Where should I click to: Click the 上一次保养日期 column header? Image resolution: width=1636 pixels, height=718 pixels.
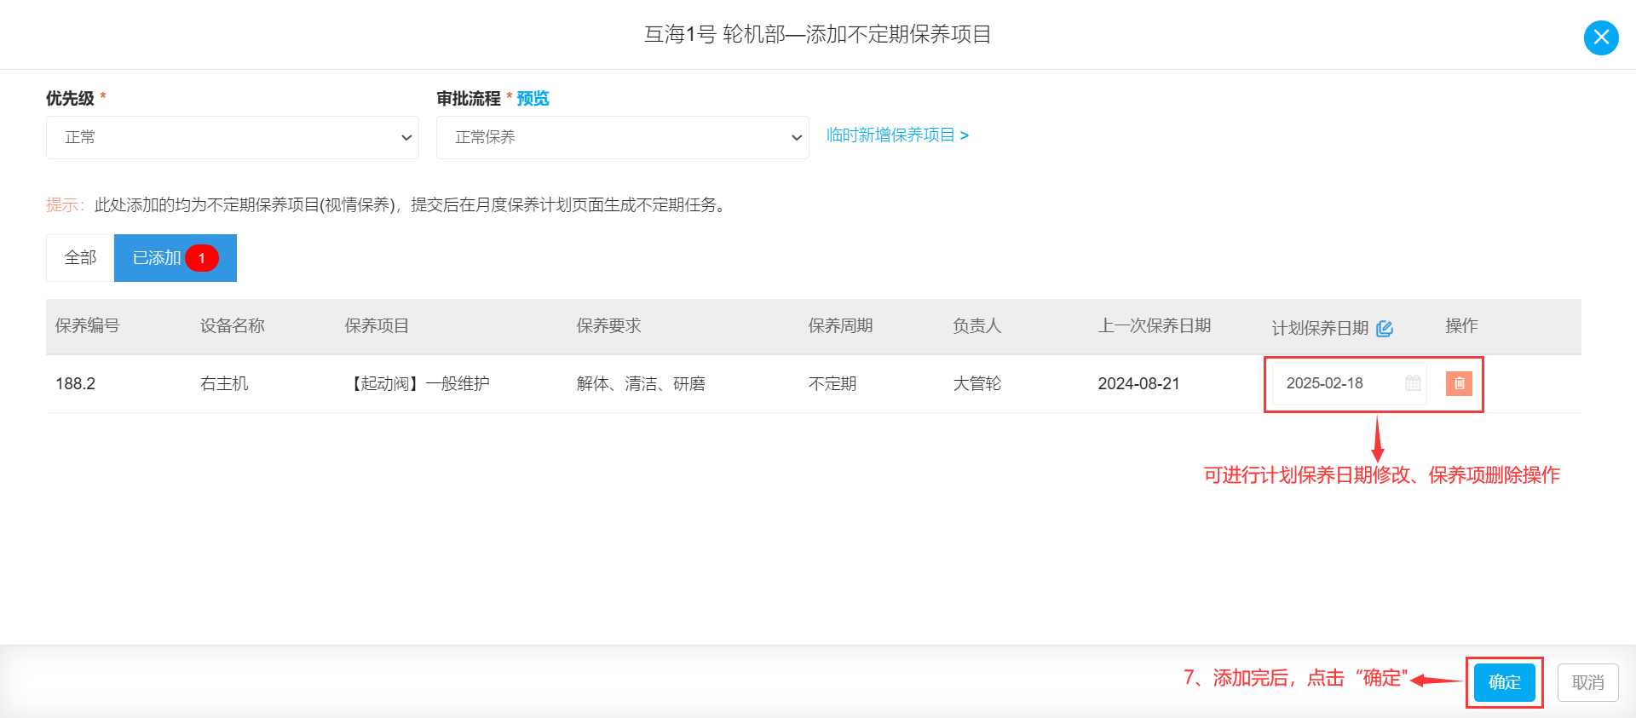(x=1155, y=326)
